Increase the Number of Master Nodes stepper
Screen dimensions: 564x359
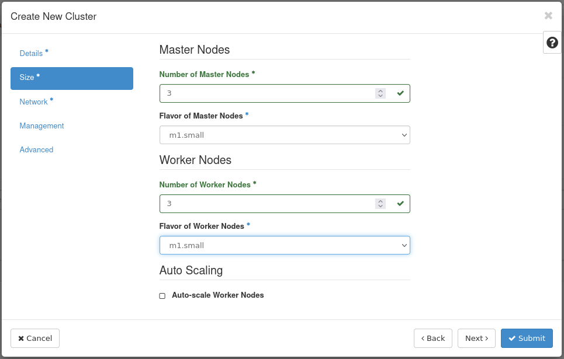(380, 91)
